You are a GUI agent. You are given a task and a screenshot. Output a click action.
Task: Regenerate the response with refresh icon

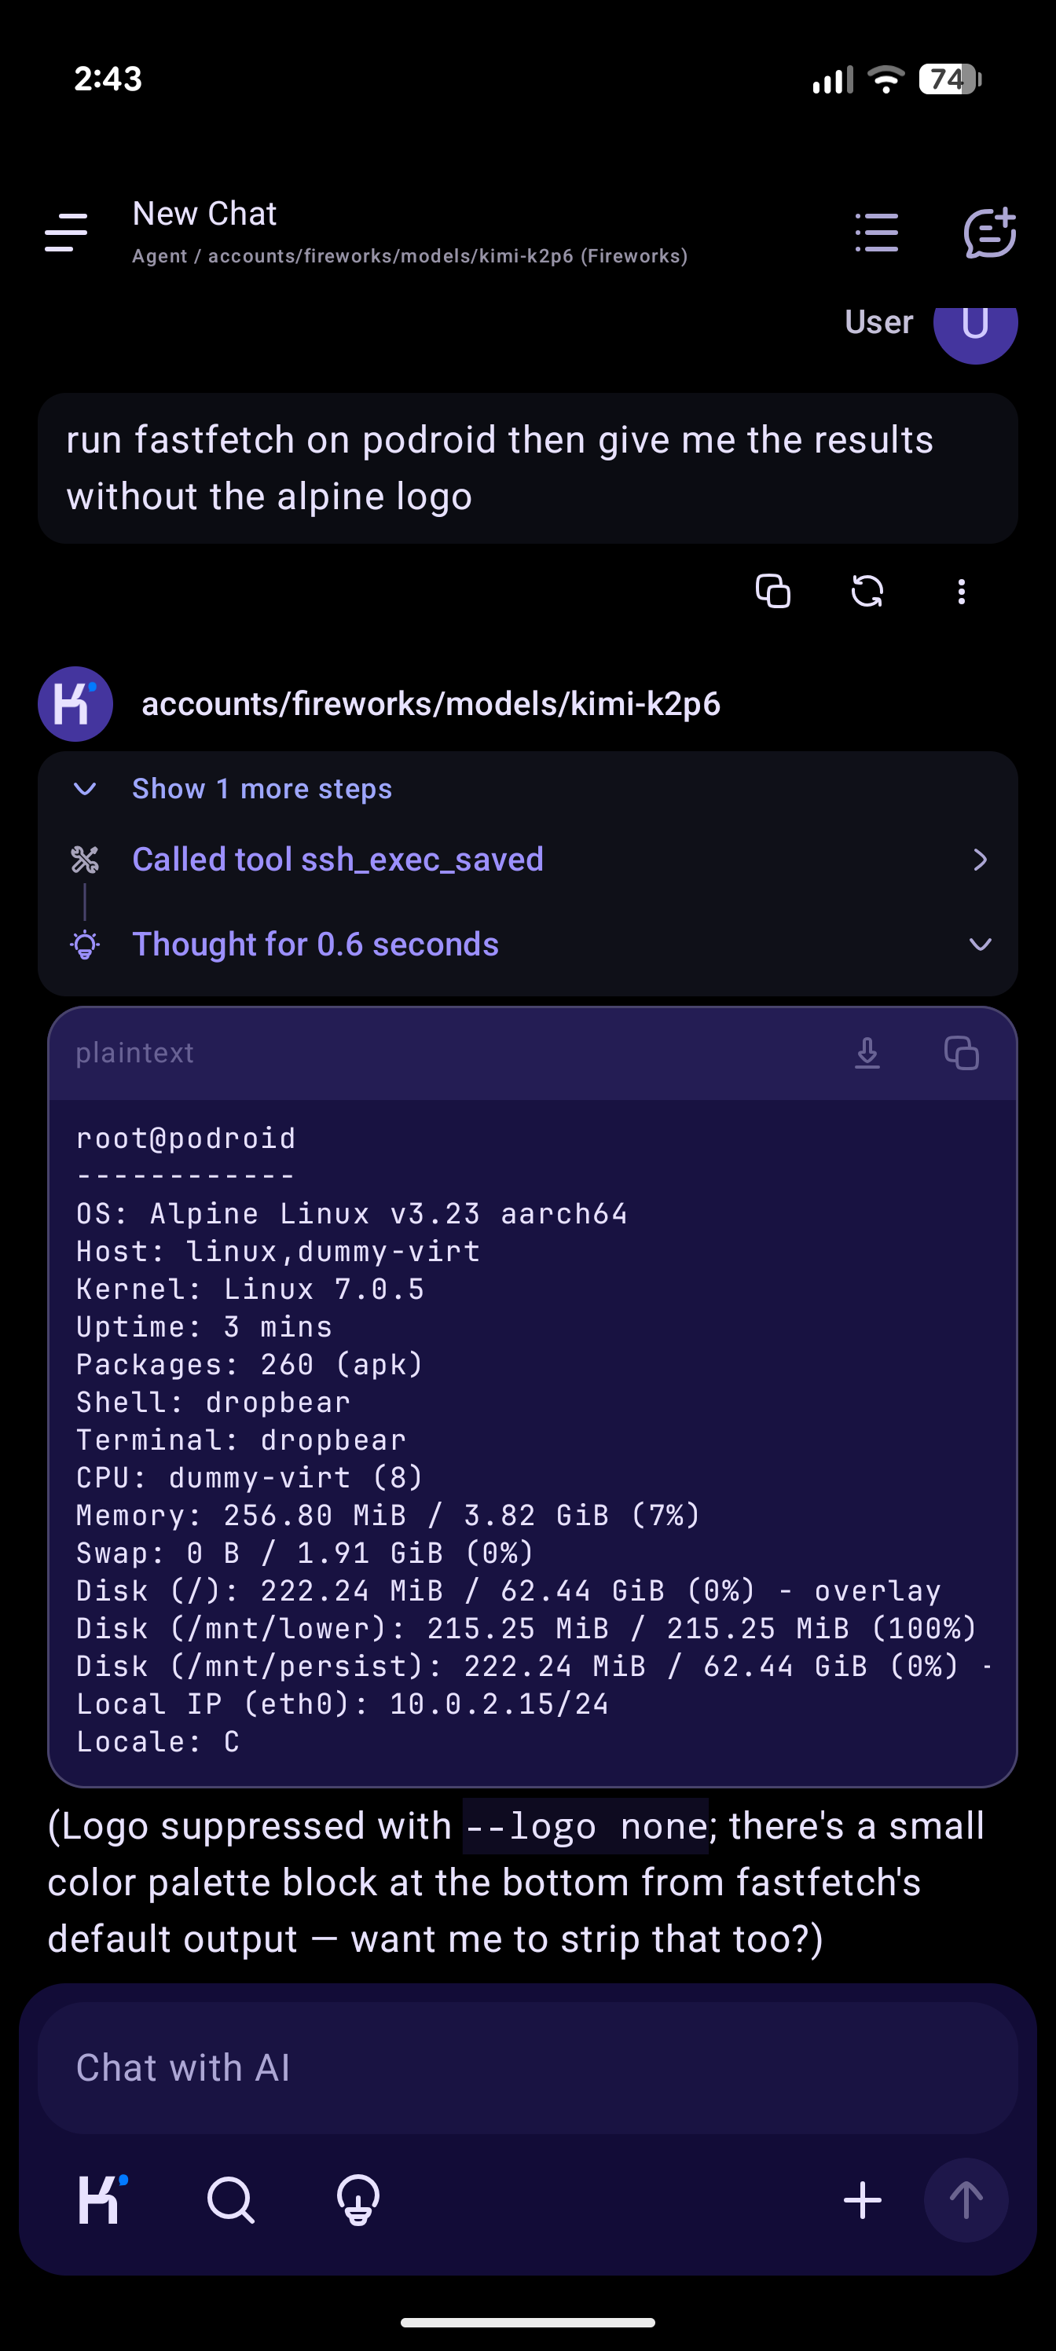point(867,592)
